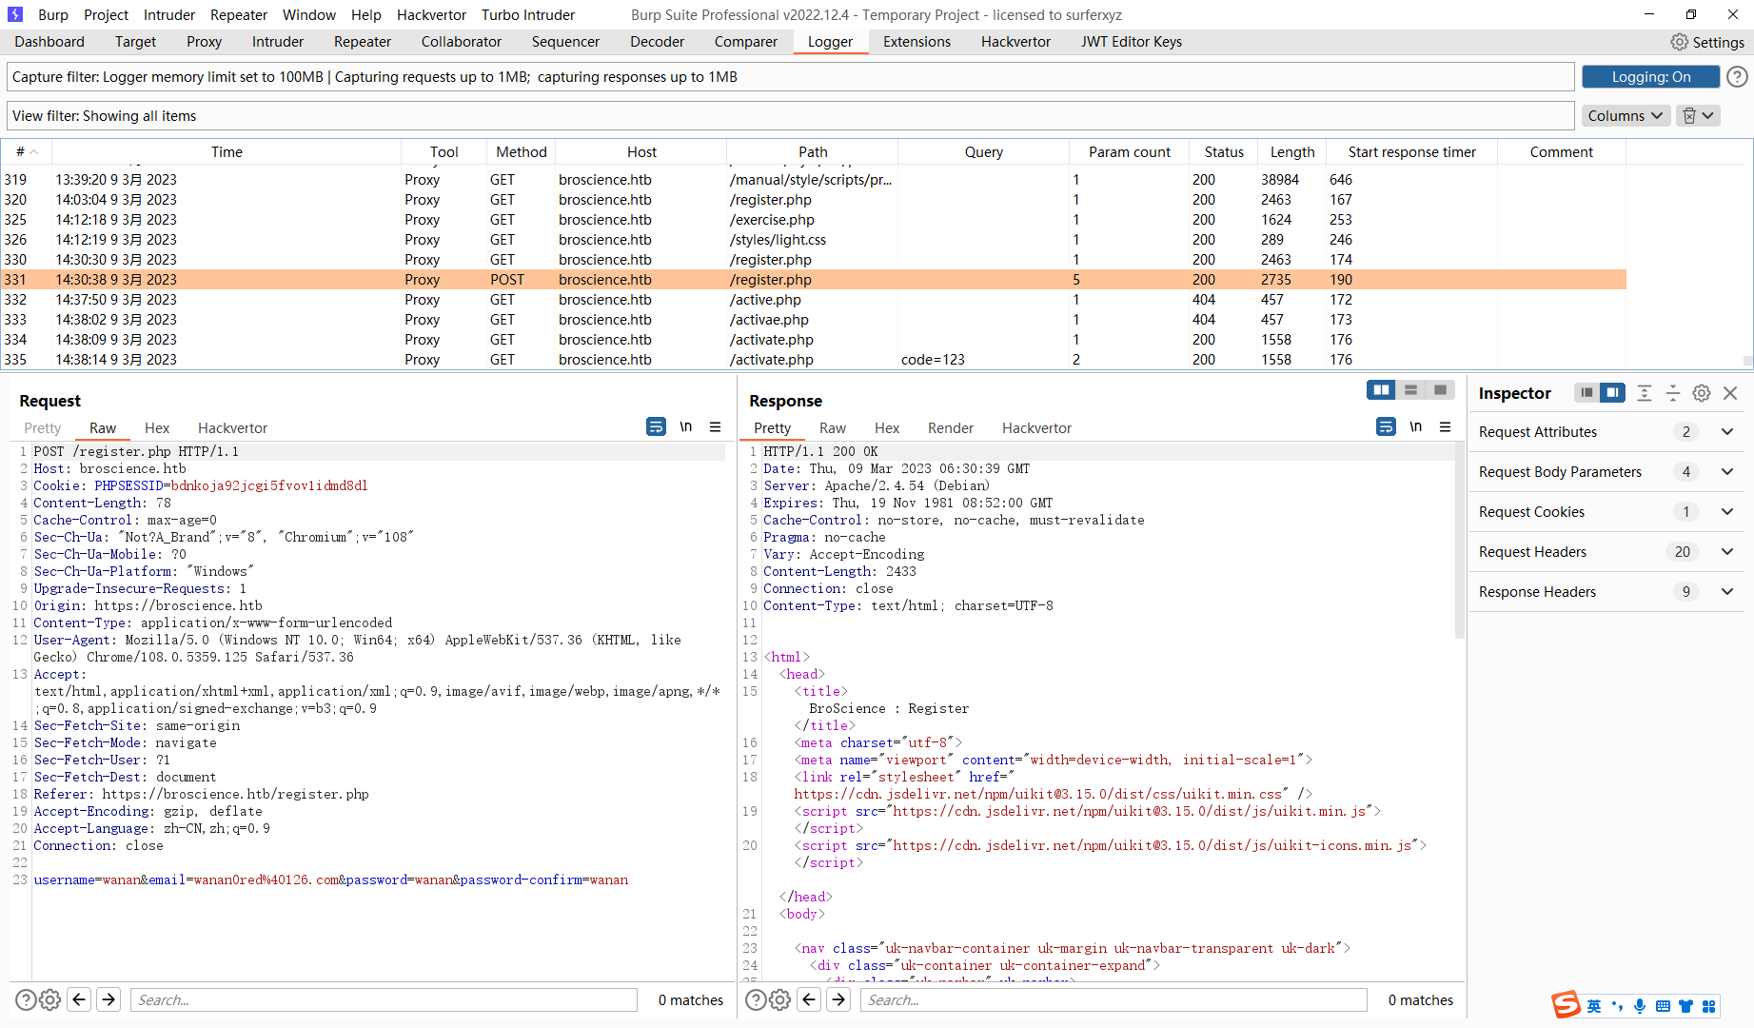Show non-printable characters in the Request pane
The width and height of the screenshot is (1754, 1028).
click(685, 427)
